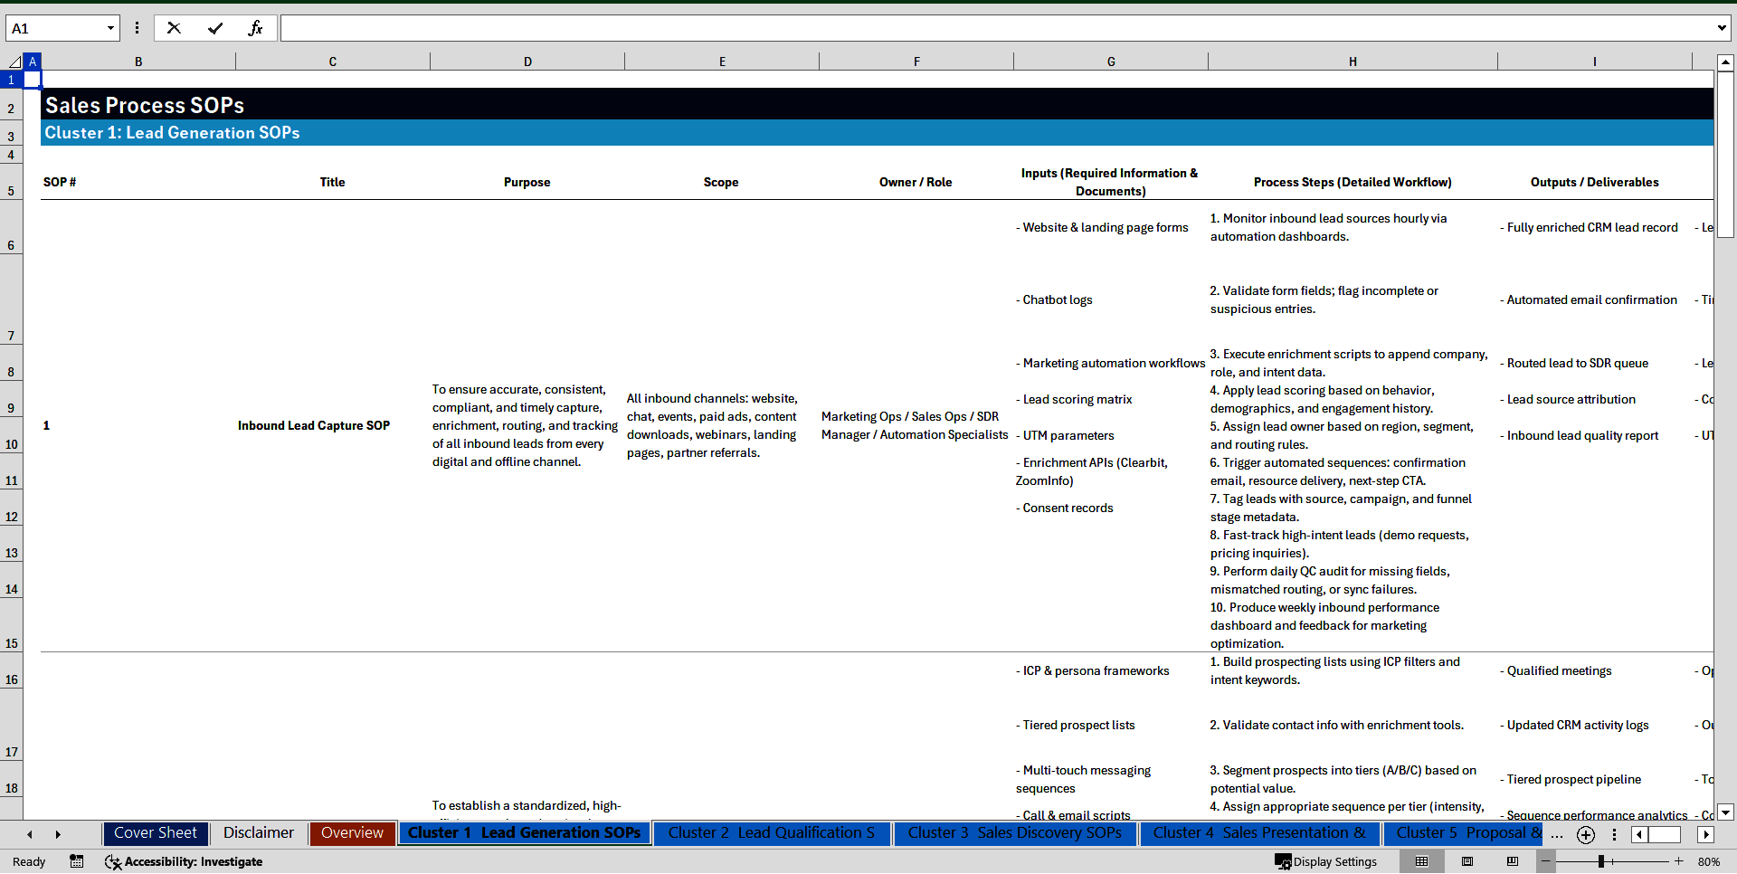1737x874 pixels.
Task: Click the Cancel (X) icon beside formula bar
Action: pos(174,27)
